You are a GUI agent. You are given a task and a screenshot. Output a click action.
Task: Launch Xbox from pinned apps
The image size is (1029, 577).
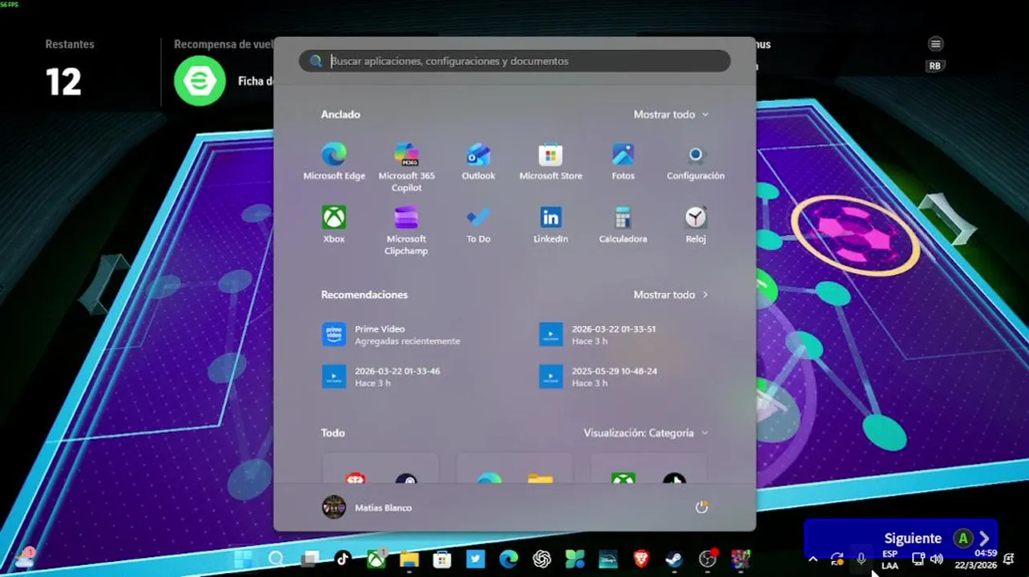click(334, 224)
